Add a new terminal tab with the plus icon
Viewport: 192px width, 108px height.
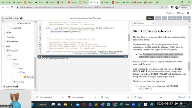pos(39,57)
